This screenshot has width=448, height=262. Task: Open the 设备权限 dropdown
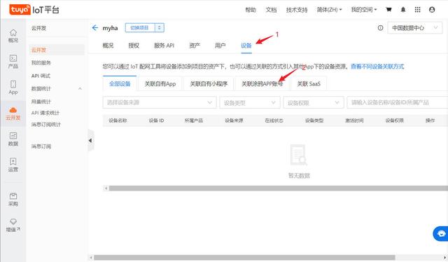tap(314, 102)
